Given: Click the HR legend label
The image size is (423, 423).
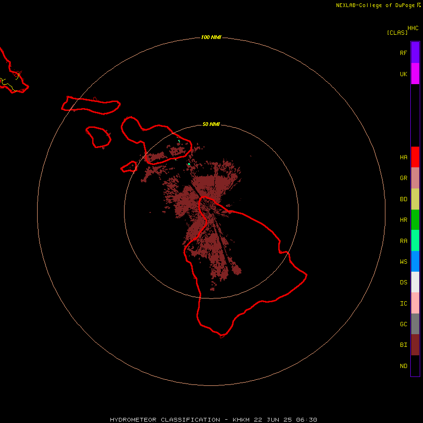Looking at the screenshot, I should 404,220.
